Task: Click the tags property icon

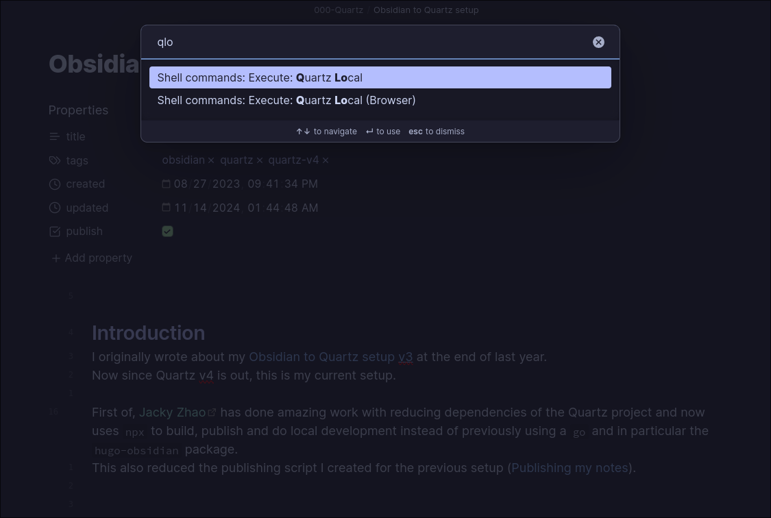Action: (55, 160)
